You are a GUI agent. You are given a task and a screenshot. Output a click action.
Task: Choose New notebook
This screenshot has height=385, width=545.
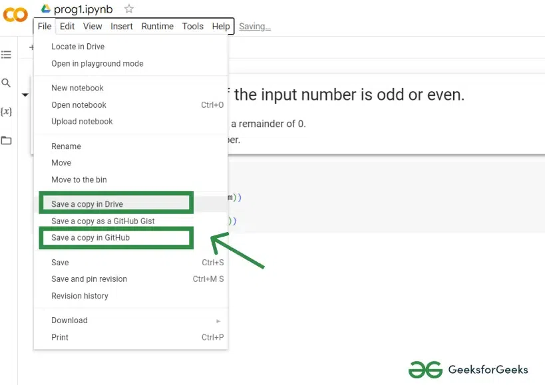tap(130, 88)
